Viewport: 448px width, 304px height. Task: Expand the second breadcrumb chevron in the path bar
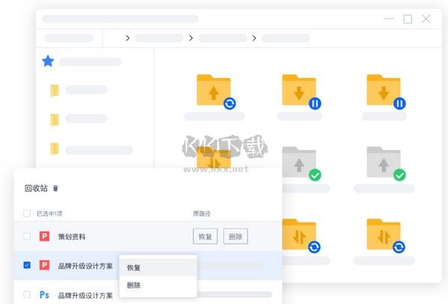click(x=191, y=37)
